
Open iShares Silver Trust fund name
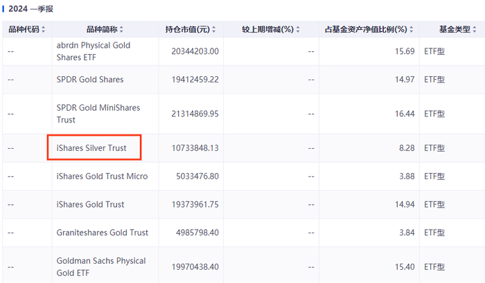point(91,148)
